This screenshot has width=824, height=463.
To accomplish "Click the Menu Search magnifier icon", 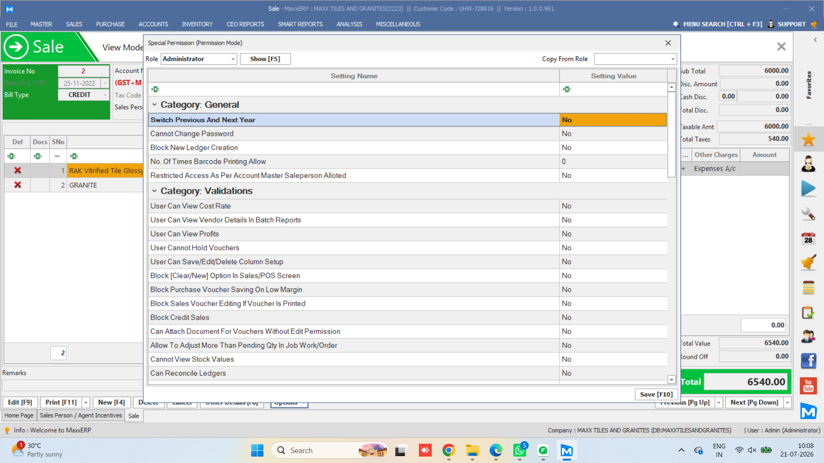I will click(x=676, y=24).
